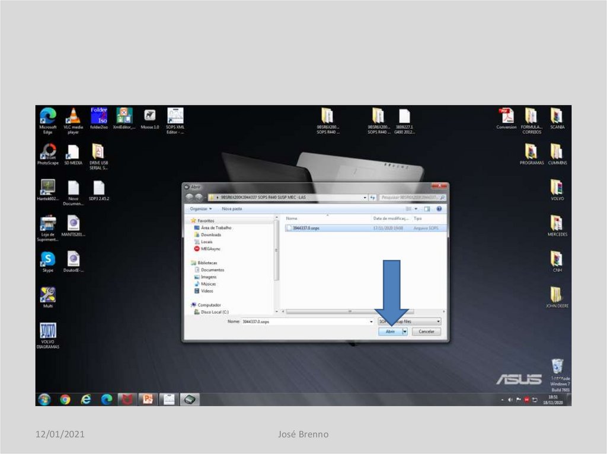
Task: Open Google Chrome from the taskbar
Action: [x=65, y=400]
